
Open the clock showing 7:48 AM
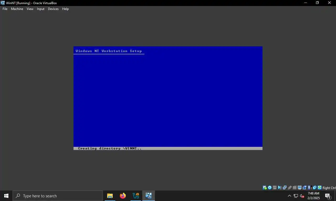click(x=314, y=196)
